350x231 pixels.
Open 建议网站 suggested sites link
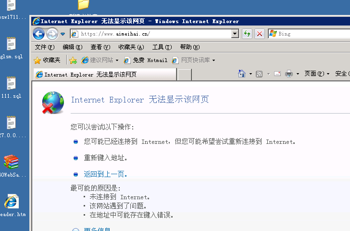pyautogui.click(x=97, y=60)
